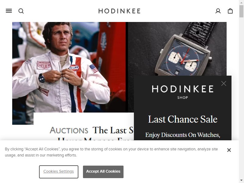Close the Last Chance Sale popup
This screenshot has width=244, height=183.
pyautogui.click(x=224, y=83)
